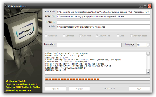This screenshot has width=156, height=97.
Task: Maximize the MakeInstantPlayer window
Action: (x=145, y=6)
